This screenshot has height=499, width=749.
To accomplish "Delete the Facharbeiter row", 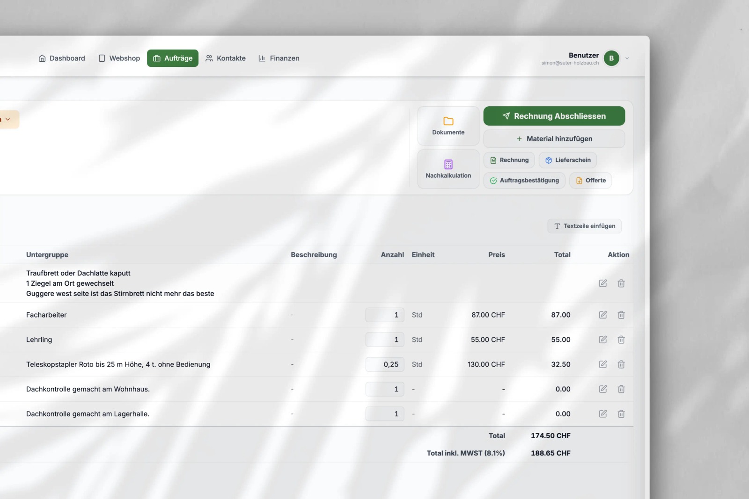I will pyautogui.click(x=621, y=315).
